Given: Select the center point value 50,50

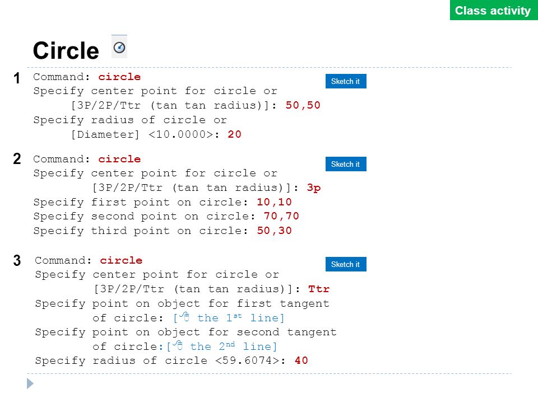Looking at the screenshot, I should [303, 105].
